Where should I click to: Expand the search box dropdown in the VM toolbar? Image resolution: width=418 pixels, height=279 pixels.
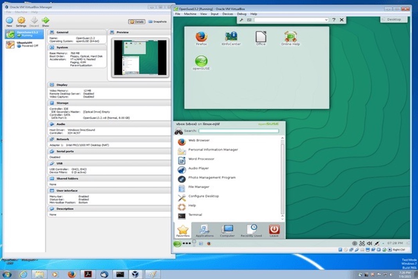pos(326,19)
